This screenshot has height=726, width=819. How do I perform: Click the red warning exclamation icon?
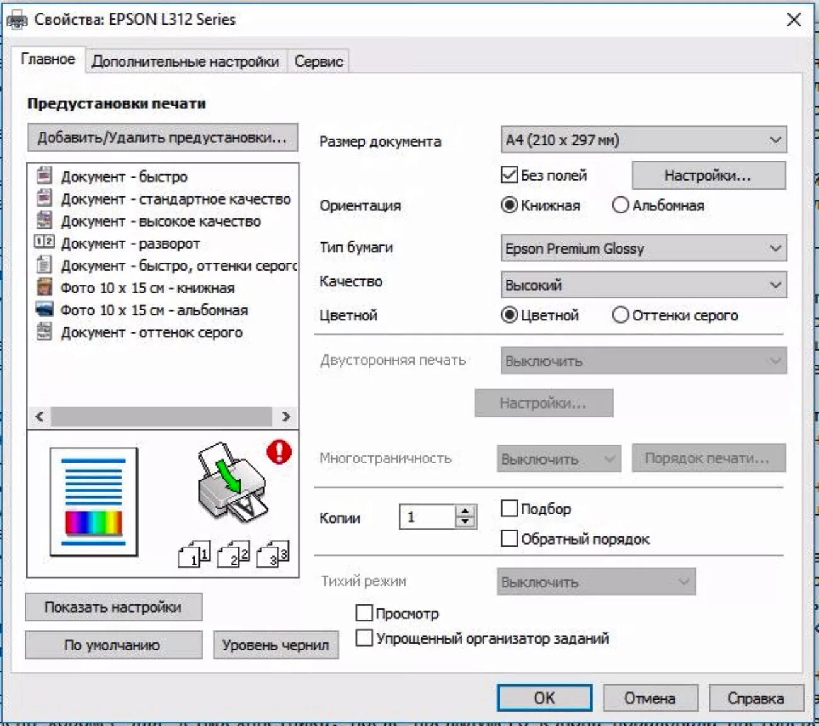279,451
